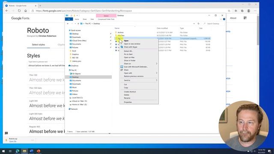Click Google Fonts logo
This screenshot has width=274, height=154.
pos(20,18)
